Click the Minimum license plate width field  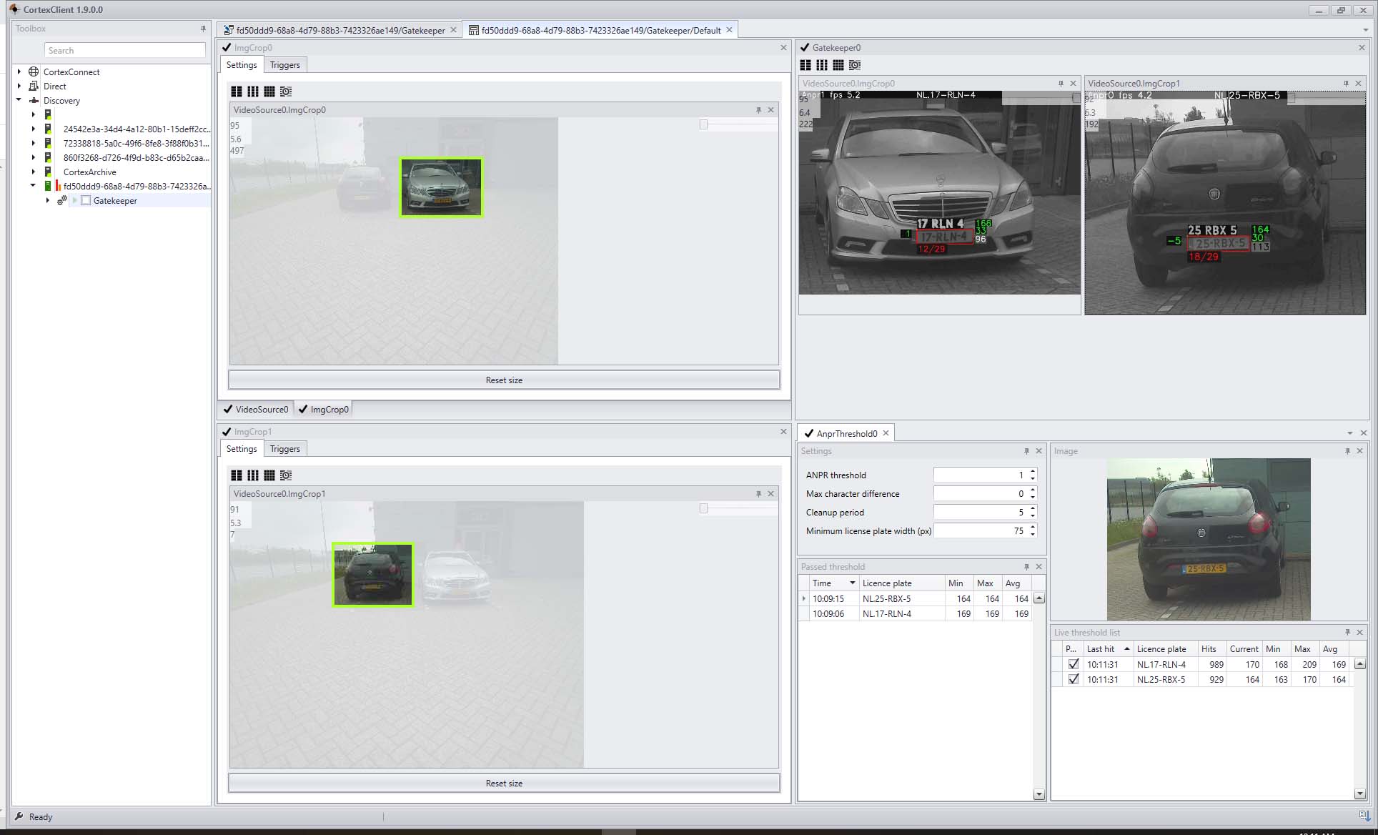(x=984, y=531)
